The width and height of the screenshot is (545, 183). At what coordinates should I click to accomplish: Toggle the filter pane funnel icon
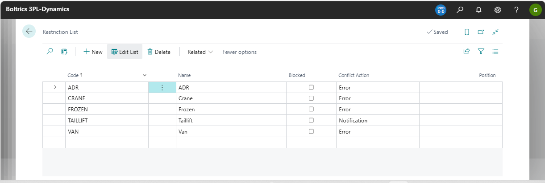(481, 52)
